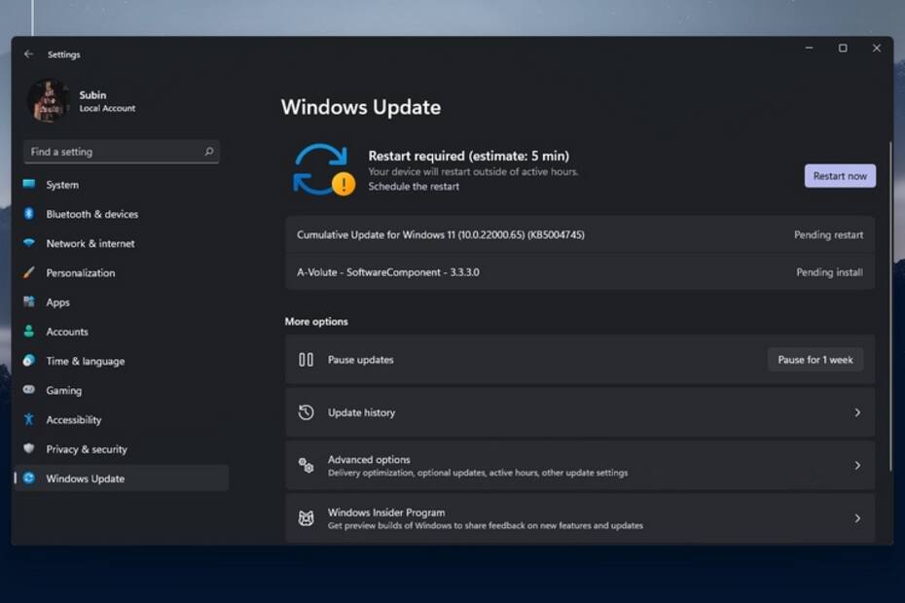The image size is (905, 603).
Task: Open the Gaming controller icon
Action: pyautogui.click(x=29, y=390)
